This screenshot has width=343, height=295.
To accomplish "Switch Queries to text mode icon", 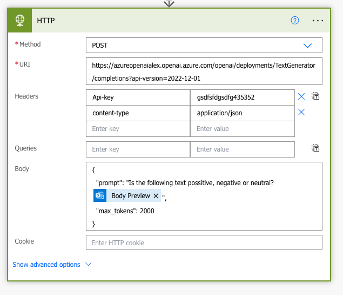I will click(316, 148).
